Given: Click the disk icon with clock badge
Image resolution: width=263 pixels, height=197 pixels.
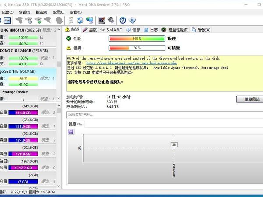Looking at the screenshot, I should pos(28,20).
